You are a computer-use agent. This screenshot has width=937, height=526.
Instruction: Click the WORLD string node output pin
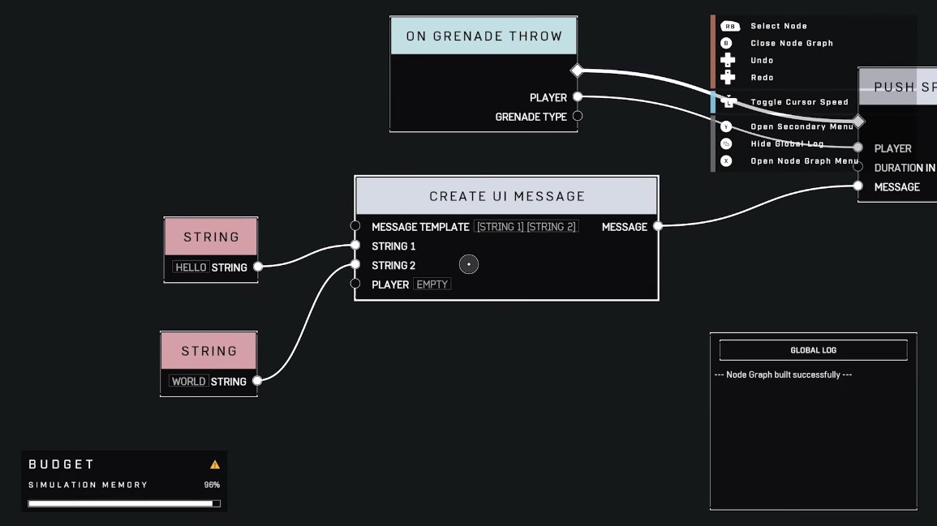tap(257, 381)
